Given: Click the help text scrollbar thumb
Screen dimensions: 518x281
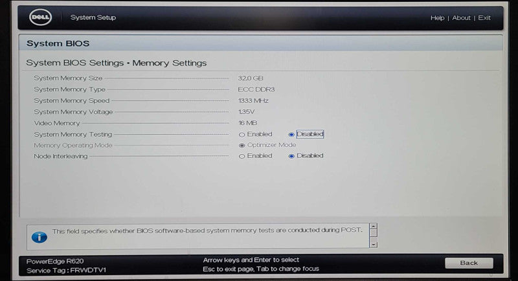Looking at the screenshot, I should click(x=374, y=233).
